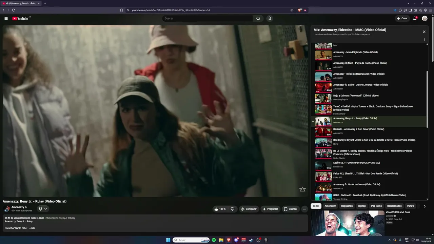Open the Amenazzy channel avatar
The image size is (434, 244).
tap(6, 209)
